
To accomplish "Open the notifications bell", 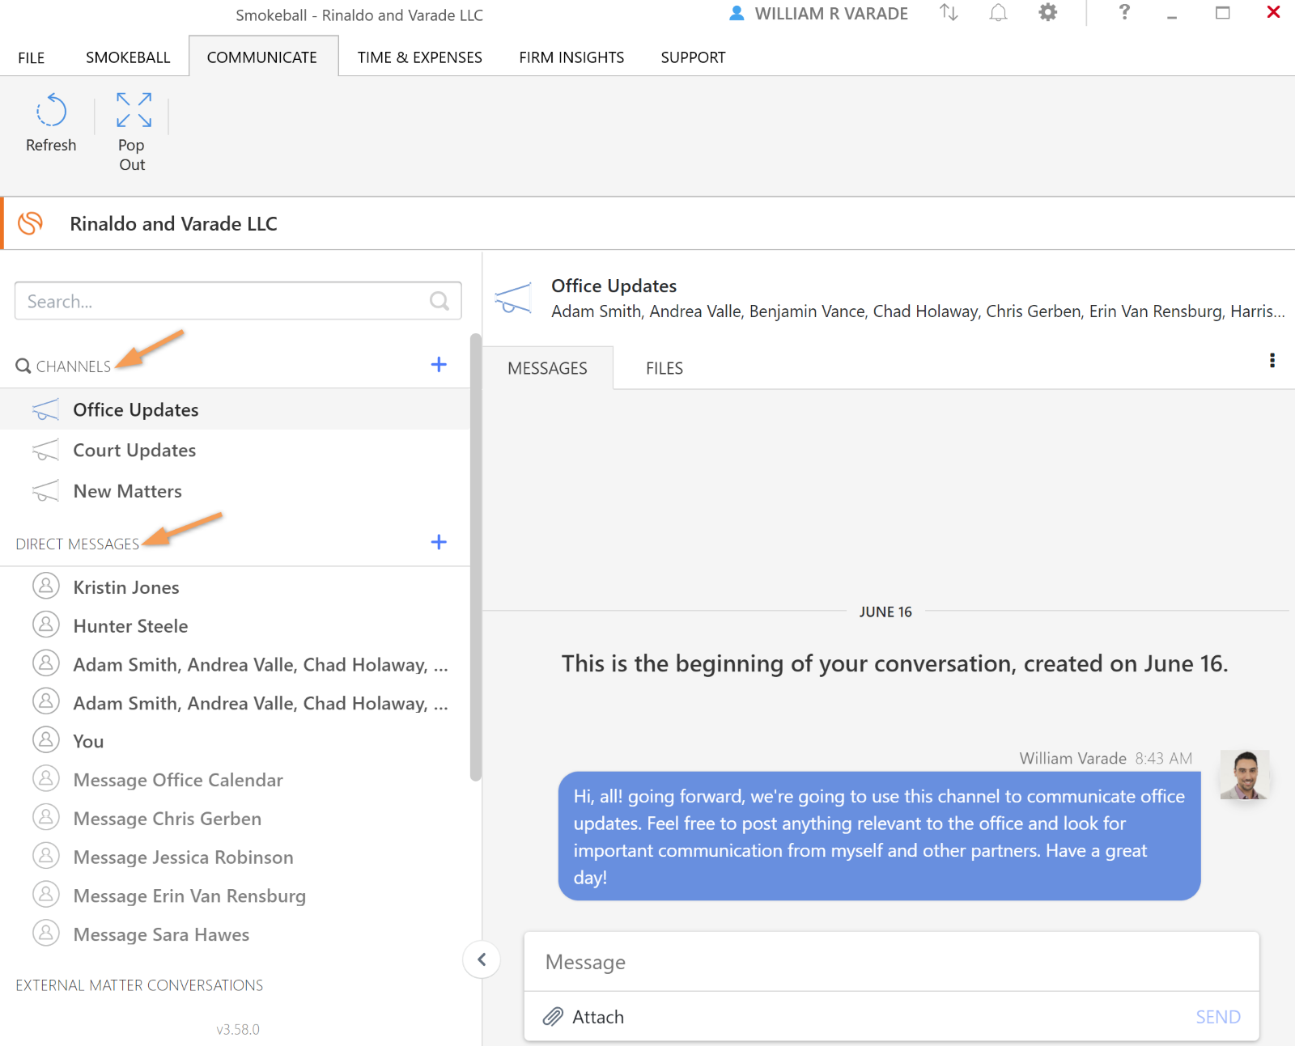I will pos(999,13).
